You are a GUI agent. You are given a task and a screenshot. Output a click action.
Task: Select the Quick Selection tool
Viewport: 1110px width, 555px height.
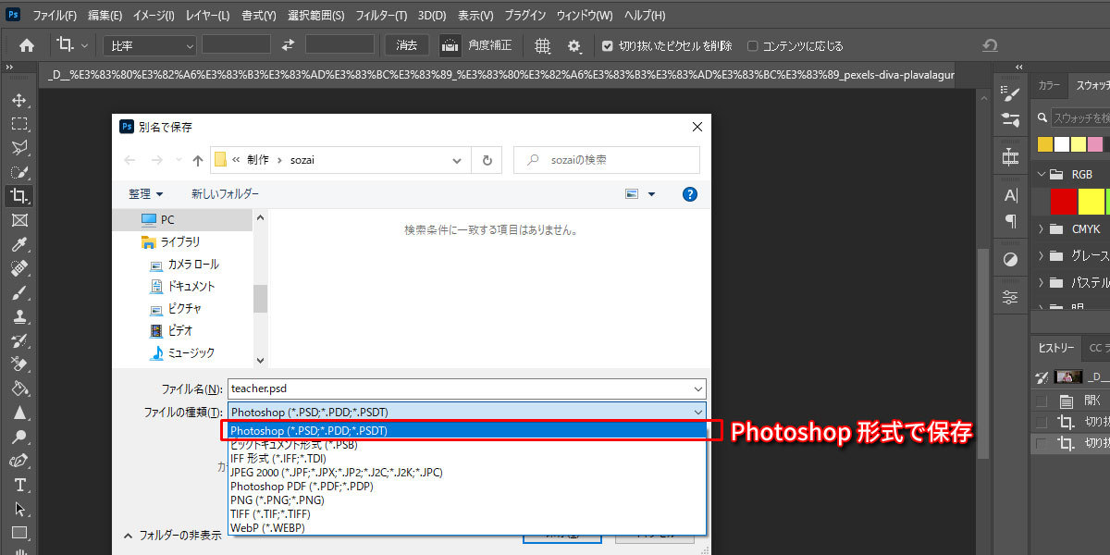[x=18, y=171]
